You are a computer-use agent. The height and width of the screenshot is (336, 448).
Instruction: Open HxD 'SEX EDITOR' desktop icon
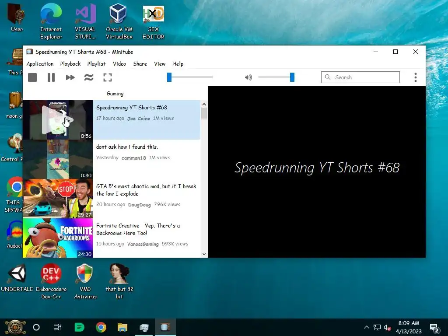154,21
